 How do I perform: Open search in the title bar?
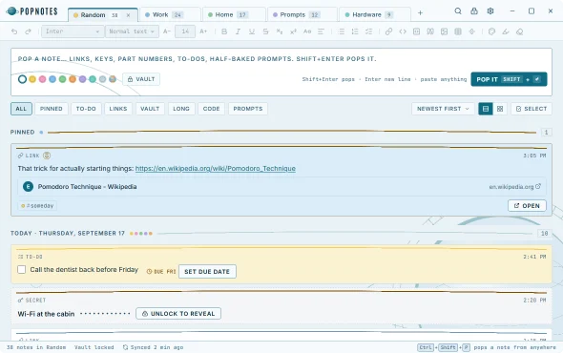(x=458, y=11)
